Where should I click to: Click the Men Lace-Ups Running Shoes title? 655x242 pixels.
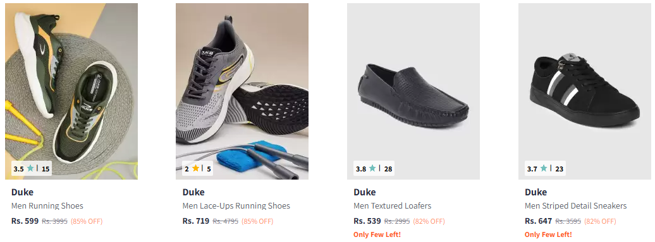tap(236, 205)
